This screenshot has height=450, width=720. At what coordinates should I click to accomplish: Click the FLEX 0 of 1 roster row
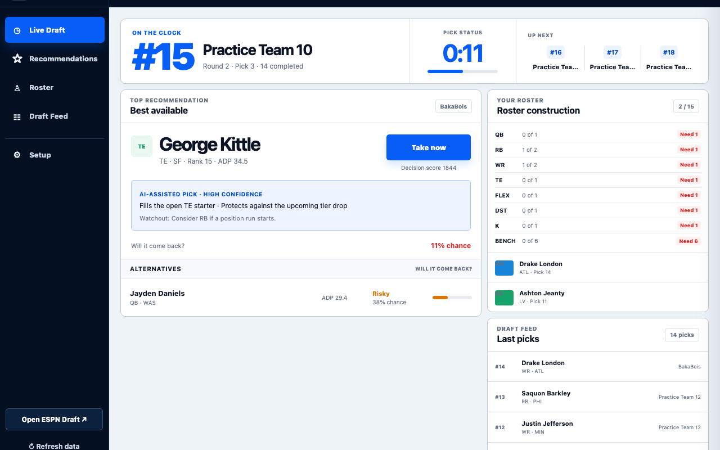597,195
